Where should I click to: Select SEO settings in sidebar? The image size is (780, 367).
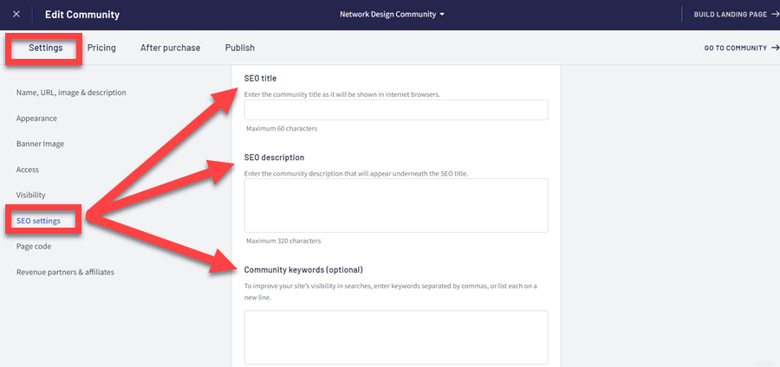(38, 221)
